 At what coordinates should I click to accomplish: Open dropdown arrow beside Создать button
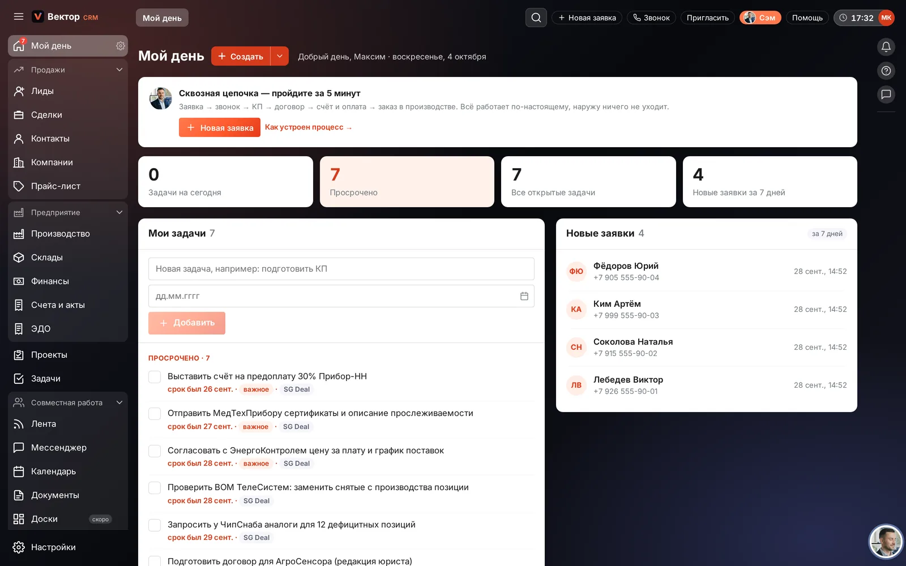(280, 56)
